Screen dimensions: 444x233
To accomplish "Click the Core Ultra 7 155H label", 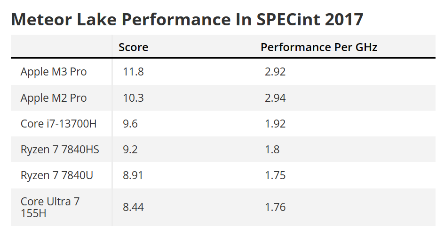I will pos(50,207).
